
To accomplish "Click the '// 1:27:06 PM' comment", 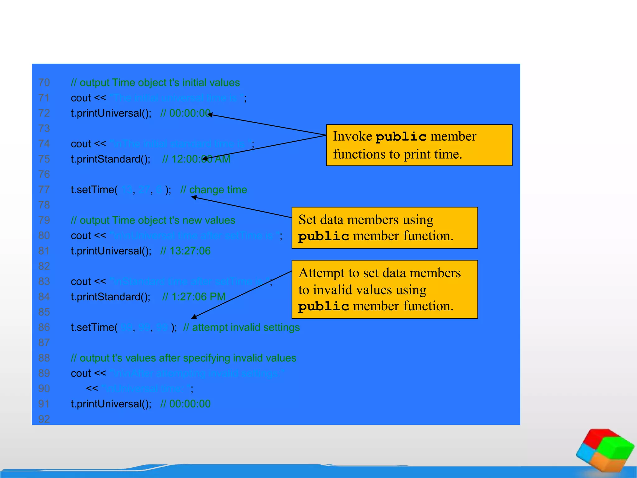I will point(194,297).
